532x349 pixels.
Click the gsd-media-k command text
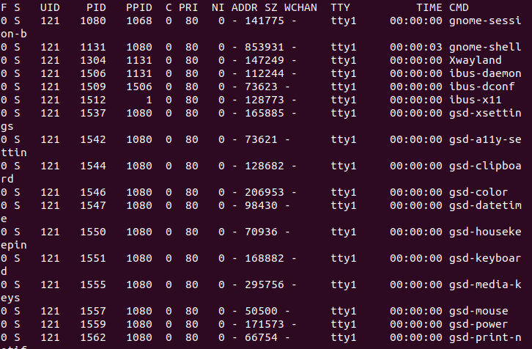(x=485, y=284)
